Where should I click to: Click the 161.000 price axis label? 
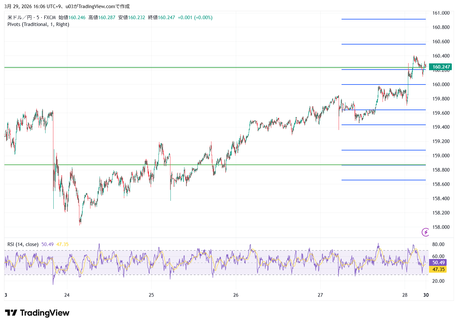[x=441, y=13]
